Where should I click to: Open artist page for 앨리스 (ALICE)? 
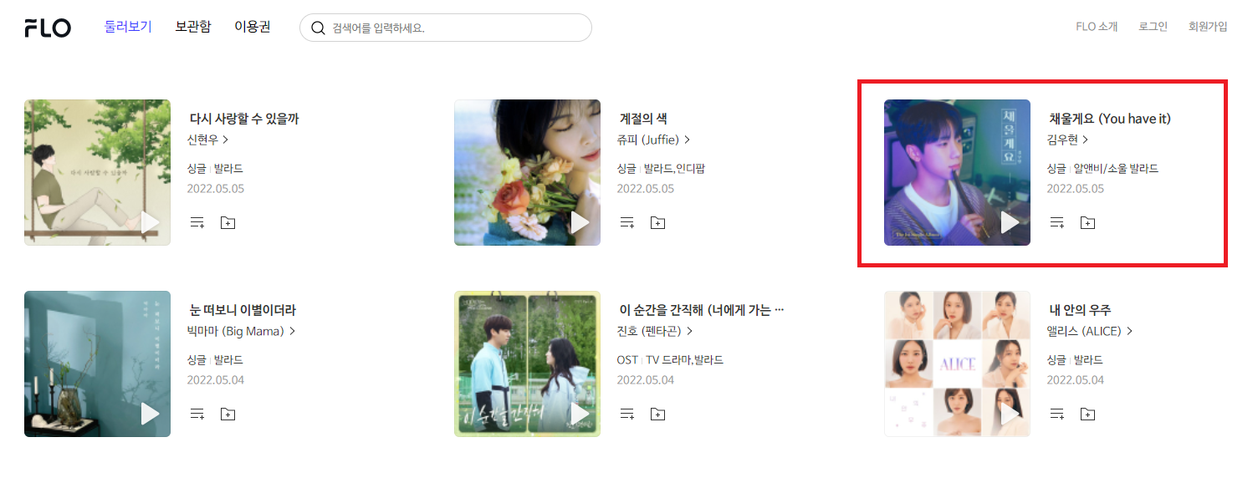[x=1090, y=332]
